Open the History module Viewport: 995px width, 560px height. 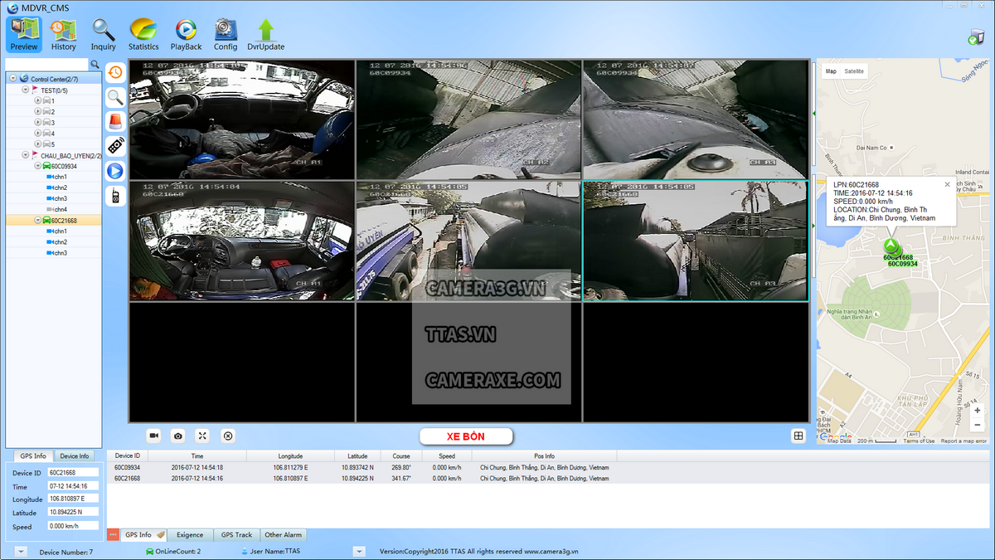(63, 35)
